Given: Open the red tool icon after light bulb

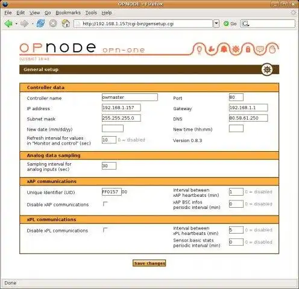Looking at the screenshot, I should [212, 49].
